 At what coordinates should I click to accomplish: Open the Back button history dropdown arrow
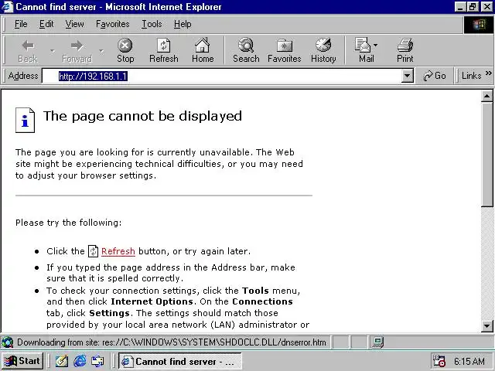coord(52,50)
